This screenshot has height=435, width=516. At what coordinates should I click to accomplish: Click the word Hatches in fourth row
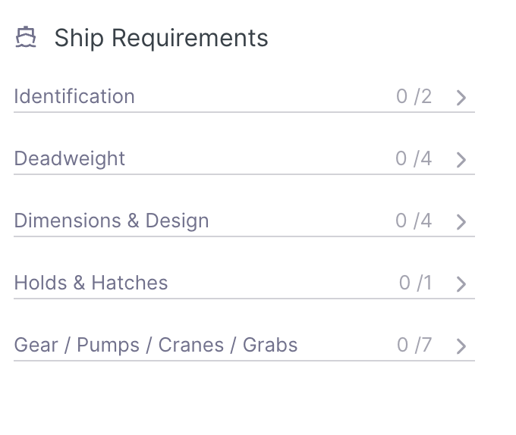pos(130,283)
